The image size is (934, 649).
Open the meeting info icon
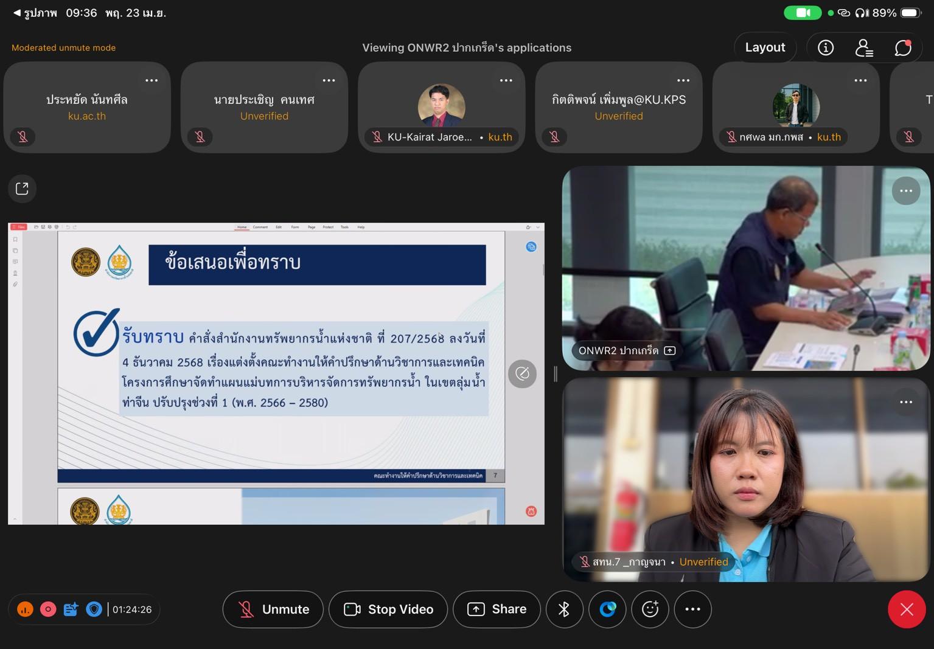[825, 47]
